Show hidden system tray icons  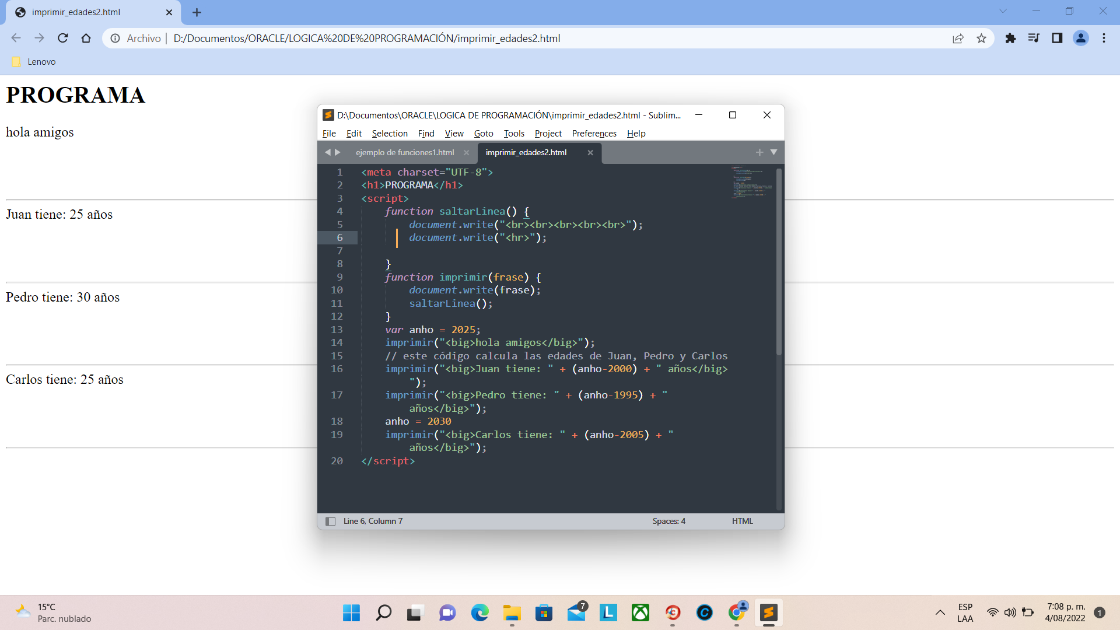click(x=940, y=612)
